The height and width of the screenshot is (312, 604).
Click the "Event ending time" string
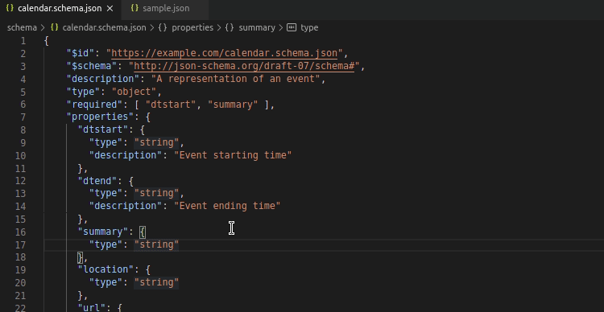point(227,206)
